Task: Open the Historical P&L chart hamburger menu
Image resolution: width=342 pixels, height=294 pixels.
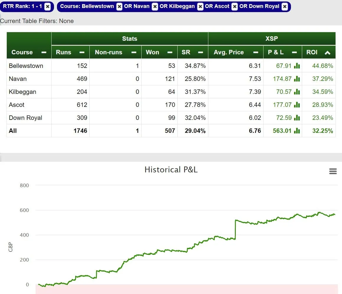Action: click(333, 171)
